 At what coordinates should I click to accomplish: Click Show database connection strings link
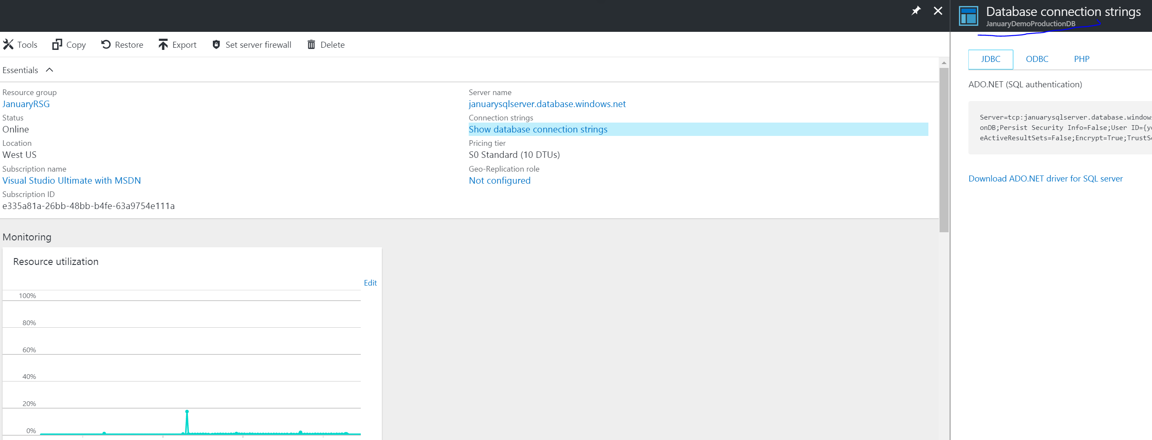point(538,129)
